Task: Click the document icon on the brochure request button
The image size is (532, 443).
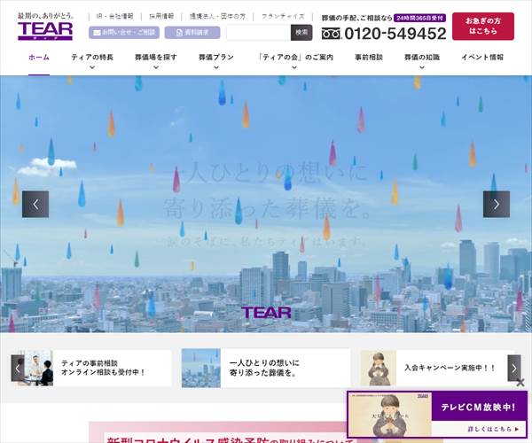Action: [x=179, y=33]
